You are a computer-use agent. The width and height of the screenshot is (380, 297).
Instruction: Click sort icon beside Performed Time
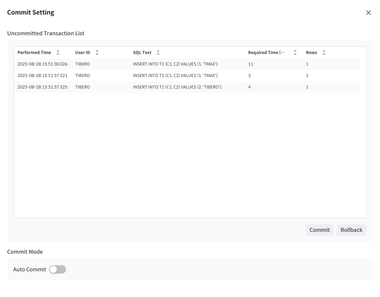click(58, 53)
